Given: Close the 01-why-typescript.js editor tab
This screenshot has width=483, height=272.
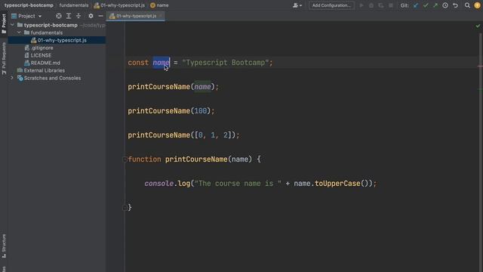Looking at the screenshot, I should [161, 16].
